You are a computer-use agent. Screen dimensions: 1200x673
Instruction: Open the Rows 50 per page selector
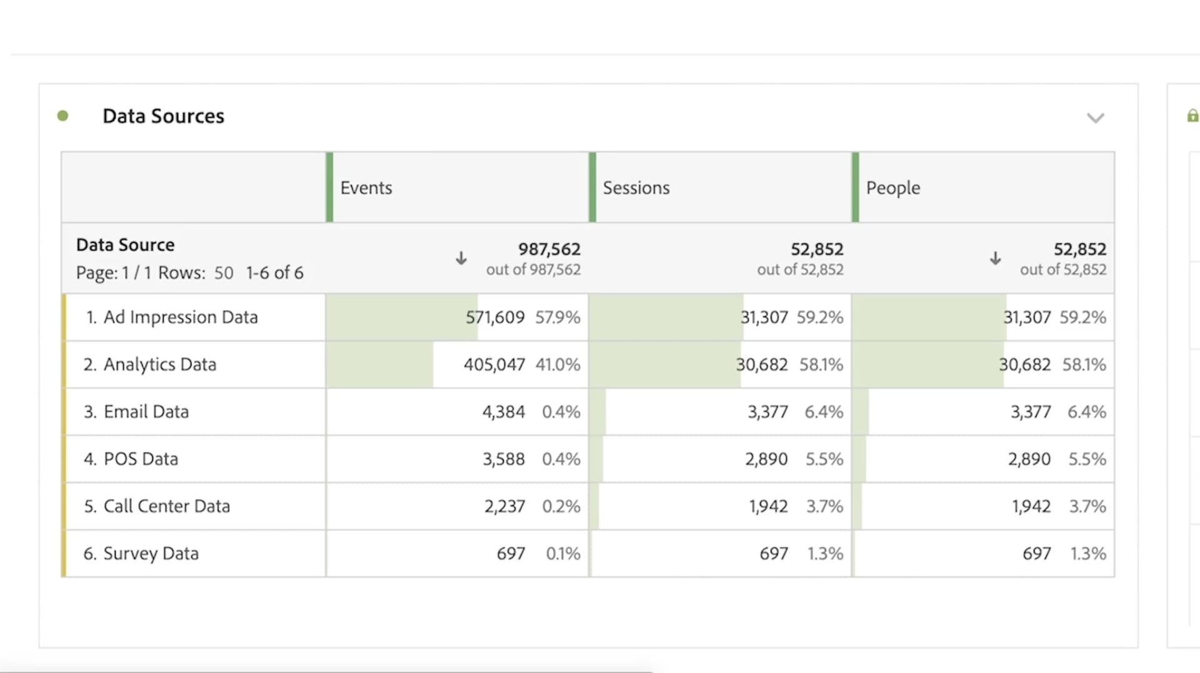click(223, 273)
